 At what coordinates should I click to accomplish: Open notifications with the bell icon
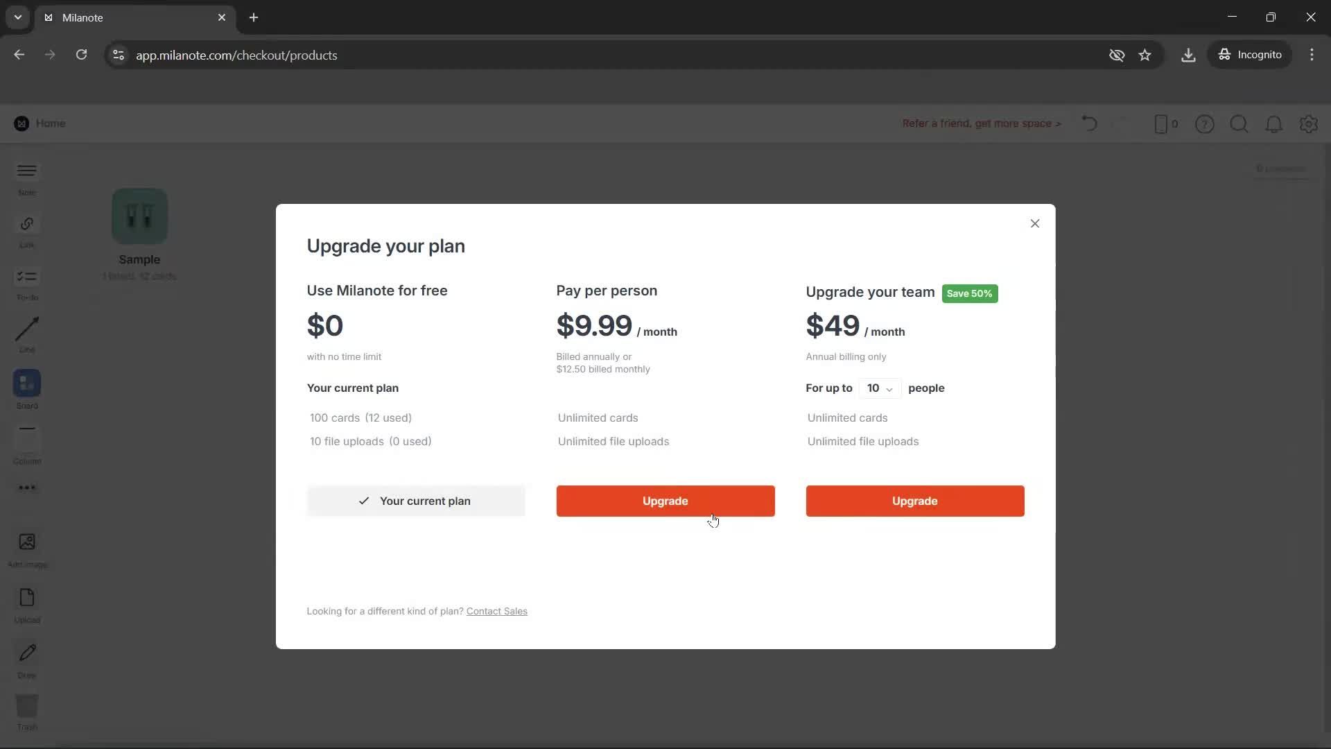coord(1274,123)
